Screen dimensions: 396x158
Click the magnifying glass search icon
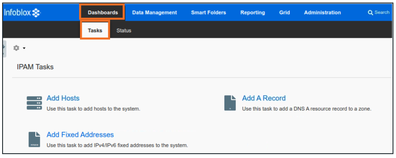(x=370, y=12)
